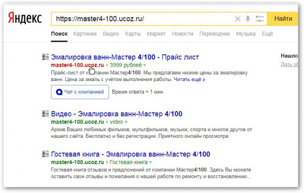Click master4-100.ucoz.ru domain of Гостевая книга result
Viewport: 304px width, 193px height.
click(x=78, y=162)
